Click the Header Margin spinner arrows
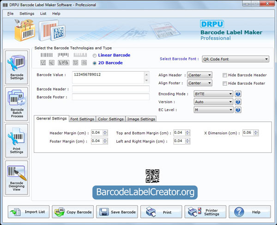This screenshot has height=225, width=277. 105,133
